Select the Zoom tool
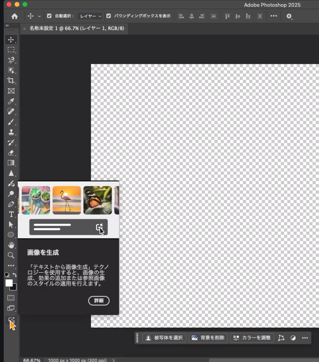This screenshot has height=362, width=319. 11,255
